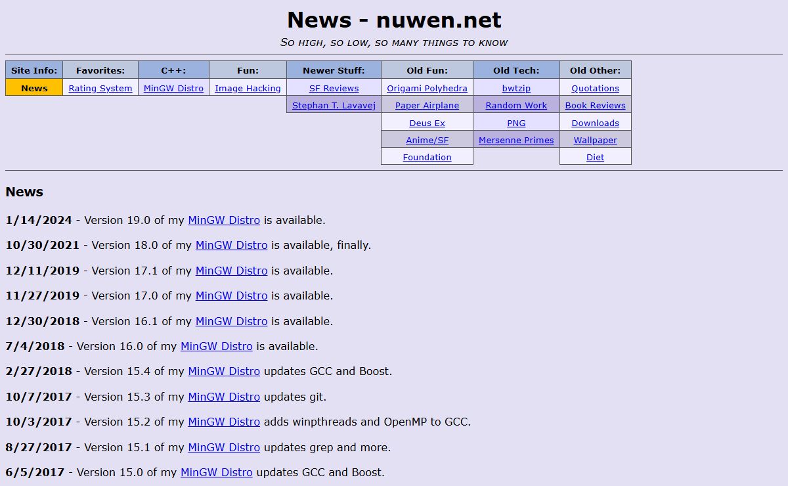The width and height of the screenshot is (788, 486).
Task: Click the text 'updates grep and more.'
Action: click(x=327, y=447)
